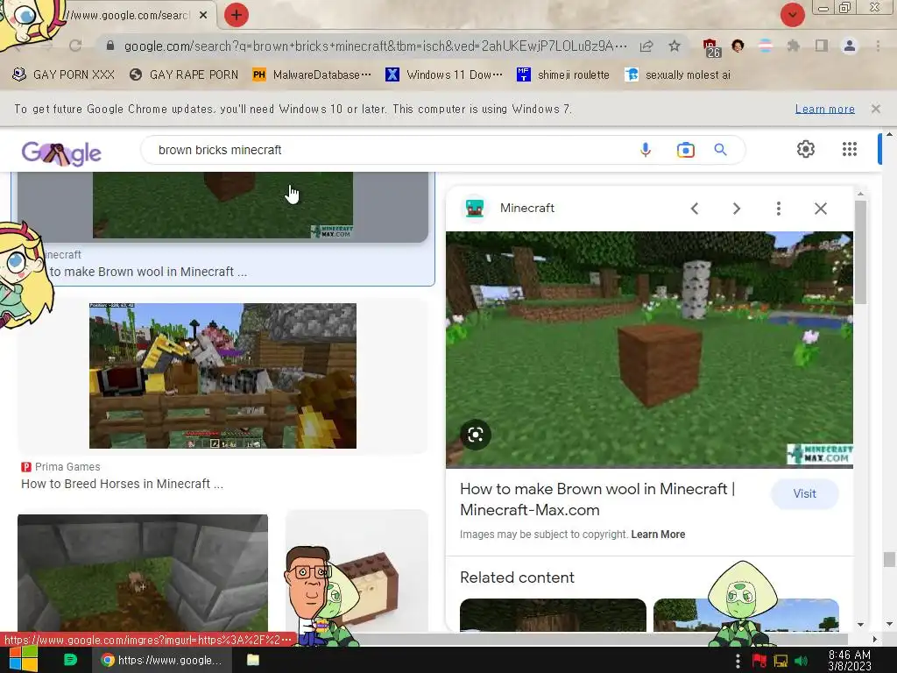The image size is (897, 673).
Task: Bookmark this page with the star icon
Action: pyautogui.click(x=675, y=46)
